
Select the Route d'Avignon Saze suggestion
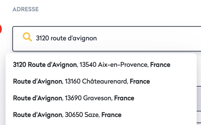click(67, 115)
